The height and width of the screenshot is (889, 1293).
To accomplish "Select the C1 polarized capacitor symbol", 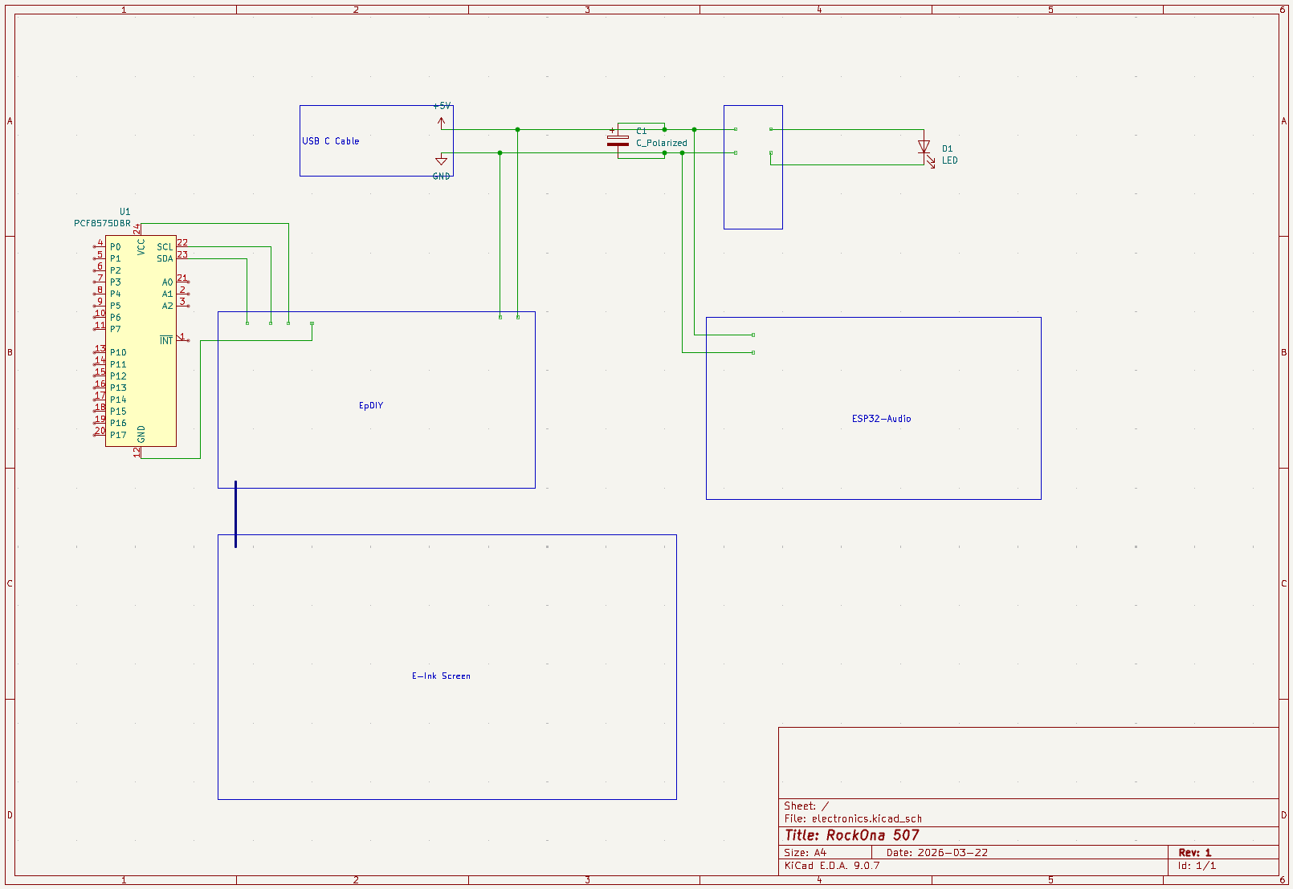I will [x=618, y=141].
